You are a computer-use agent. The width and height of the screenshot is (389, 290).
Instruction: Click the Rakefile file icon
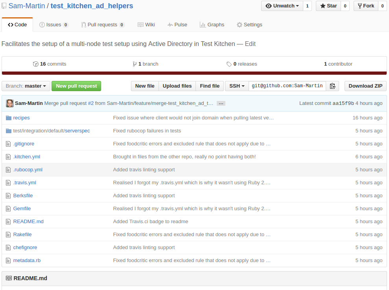(8, 235)
